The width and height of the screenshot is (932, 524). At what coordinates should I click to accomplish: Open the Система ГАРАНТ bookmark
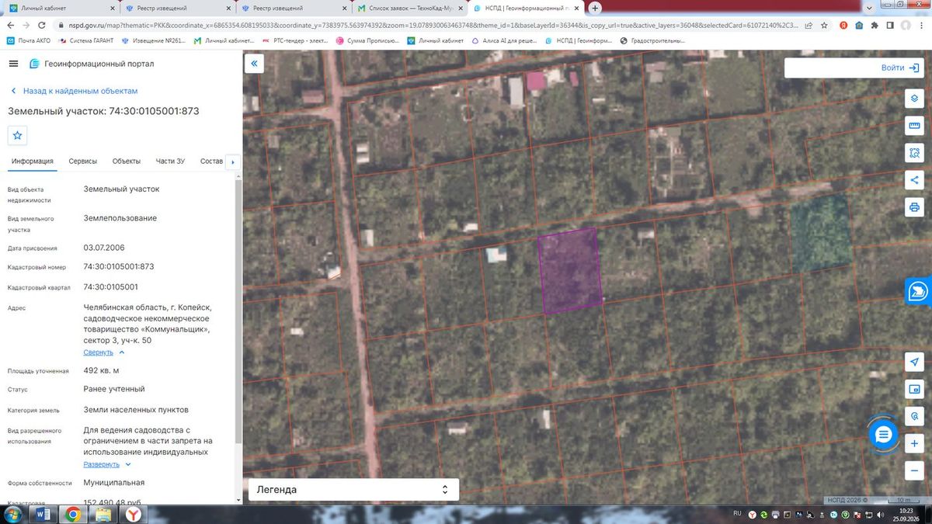(x=86, y=40)
